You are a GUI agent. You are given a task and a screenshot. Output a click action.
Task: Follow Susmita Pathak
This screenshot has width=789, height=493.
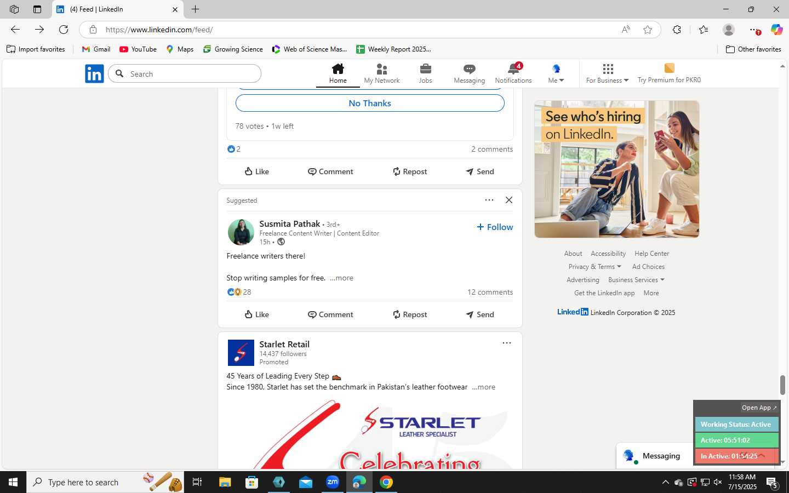tap(495, 227)
